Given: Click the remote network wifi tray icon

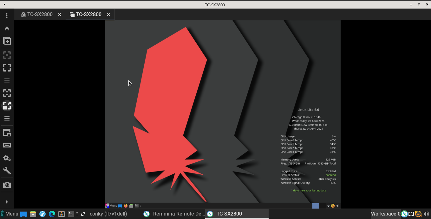Looking at the screenshot, I should (x=328, y=206).
